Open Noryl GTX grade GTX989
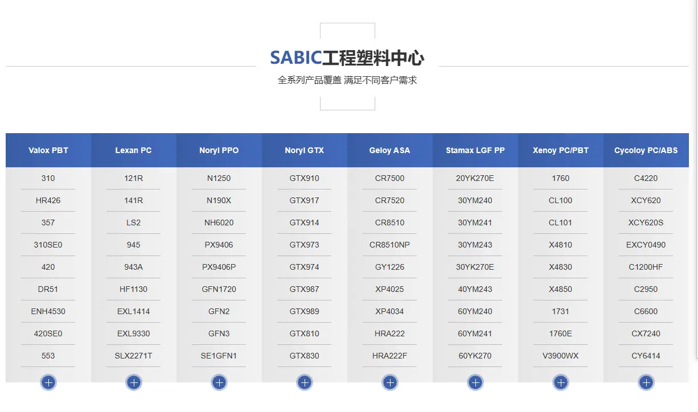The image size is (698, 412). coord(305,311)
